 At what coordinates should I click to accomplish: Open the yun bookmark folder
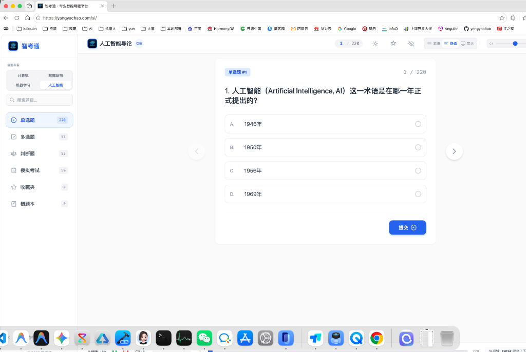tap(128, 29)
